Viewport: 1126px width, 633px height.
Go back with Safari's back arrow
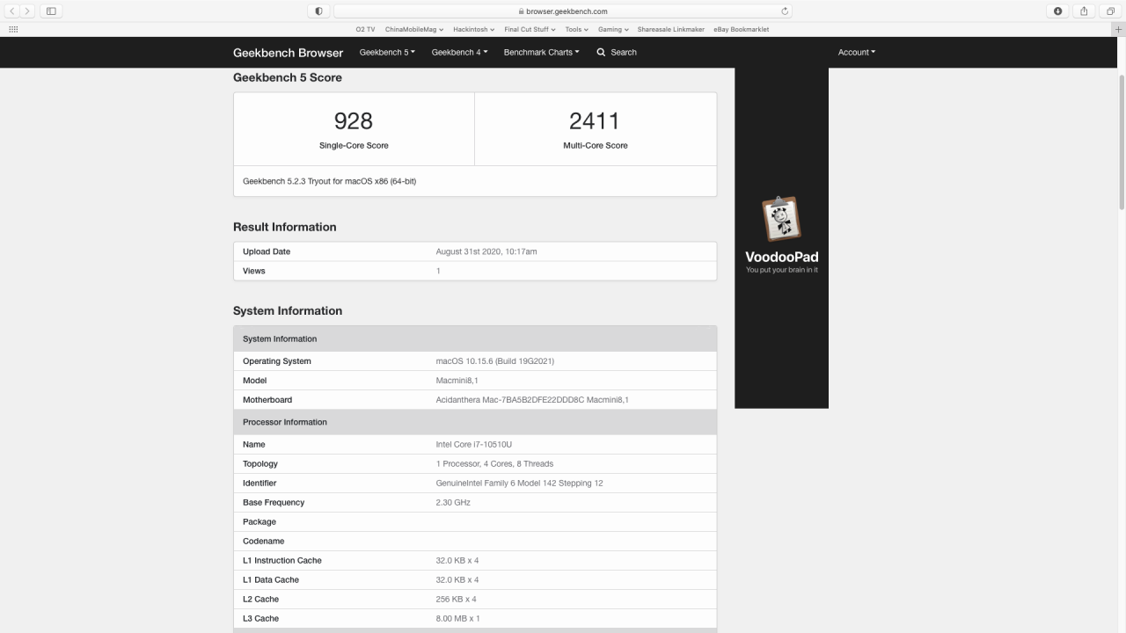tap(13, 11)
